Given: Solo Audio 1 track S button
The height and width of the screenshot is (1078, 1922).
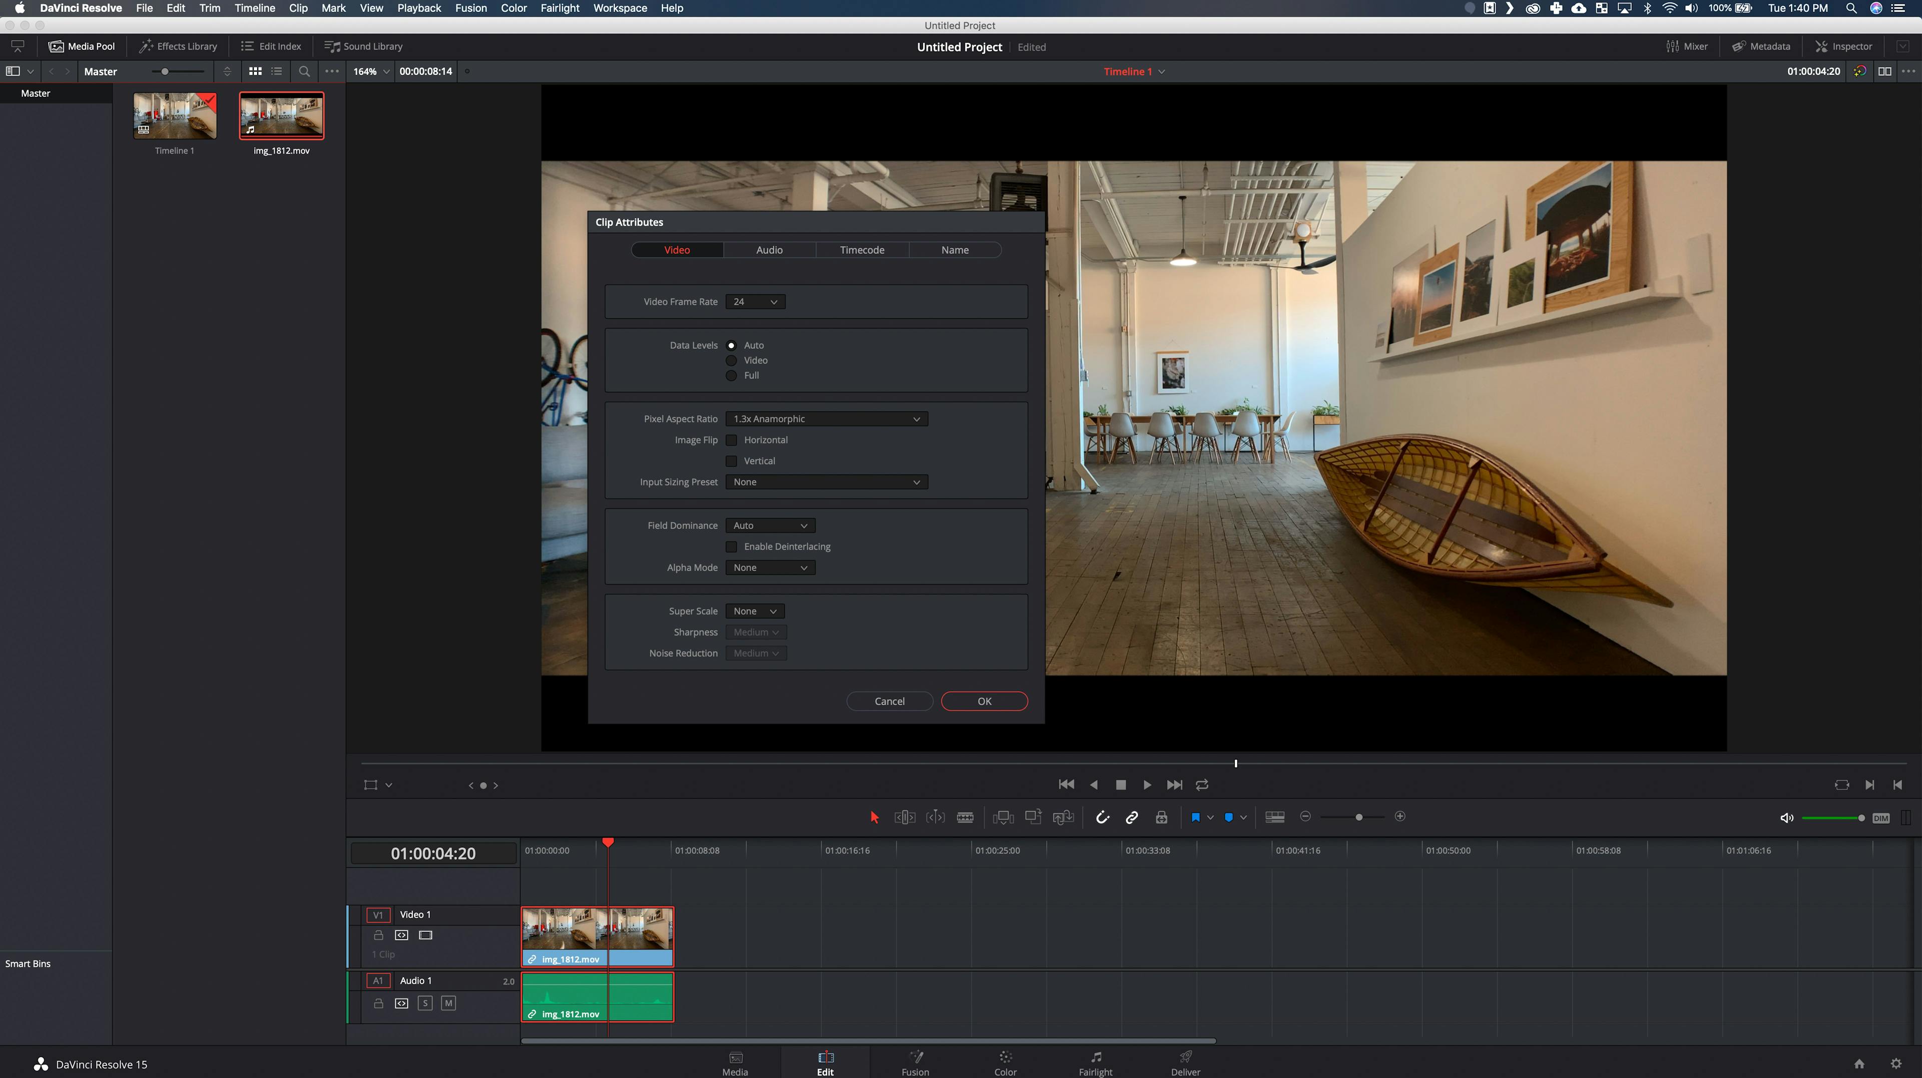Looking at the screenshot, I should (425, 1003).
